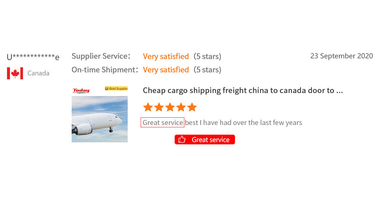Click Very satisfied beside On-time Shipment

click(x=166, y=70)
